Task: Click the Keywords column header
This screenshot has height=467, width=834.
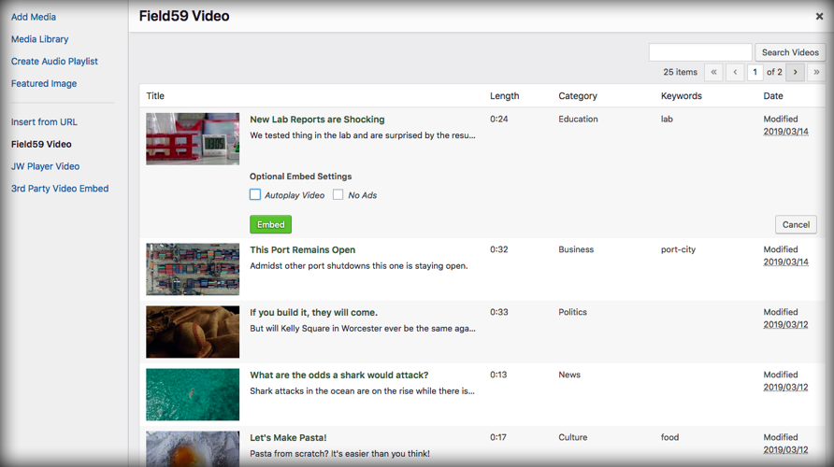Action: tap(682, 96)
